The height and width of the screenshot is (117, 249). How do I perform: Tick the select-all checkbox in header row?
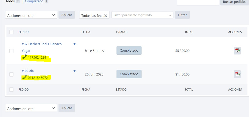[x=11, y=32]
